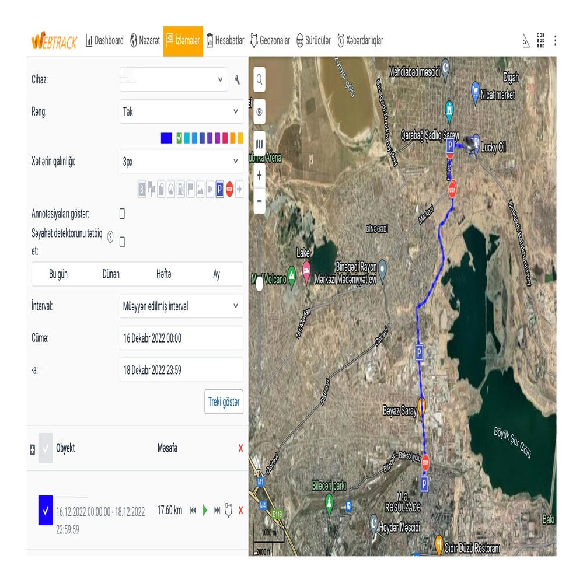This screenshot has width=583, height=583.
Task: Zoom in on the map
Action: click(260, 174)
